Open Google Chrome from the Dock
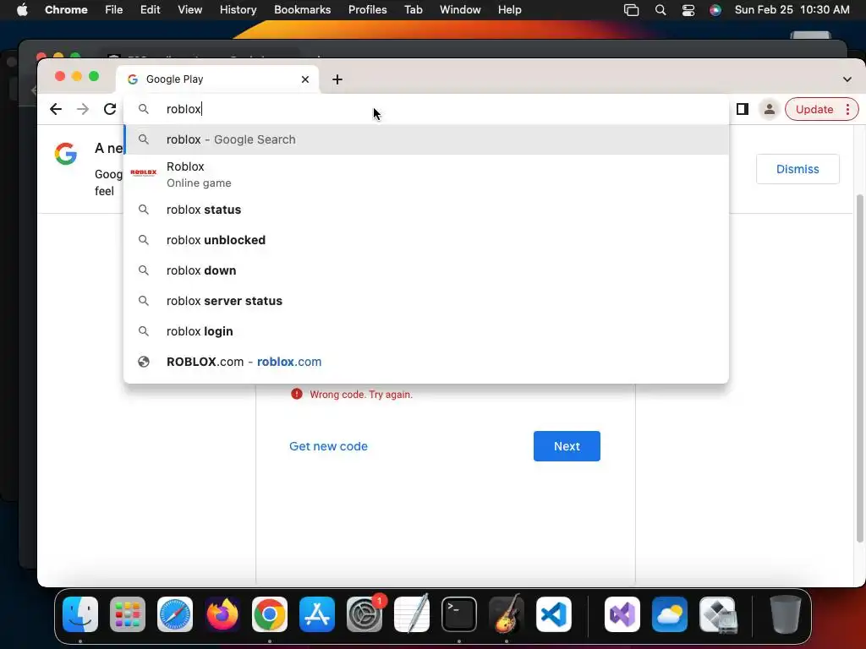The image size is (866, 649). pyautogui.click(x=270, y=614)
